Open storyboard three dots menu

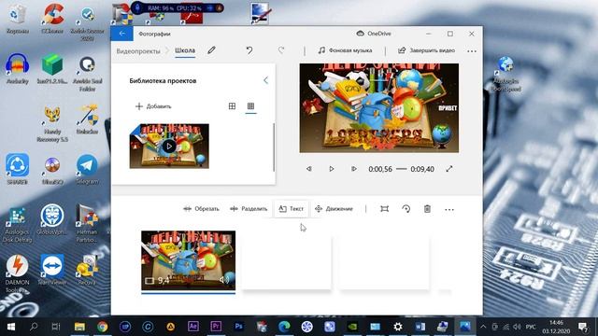tap(449, 209)
